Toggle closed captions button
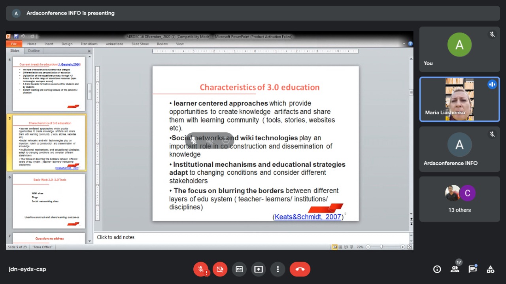This screenshot has height=284, width=506. (x=239, y=269)
